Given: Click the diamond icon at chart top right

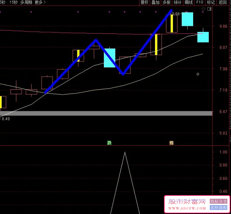Looking at the screenshot, I should (x=203, y=9).
